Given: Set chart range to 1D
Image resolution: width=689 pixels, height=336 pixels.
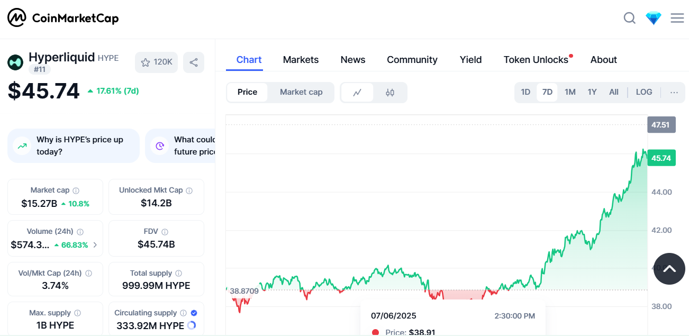Looking at the screenshot, I should click(x=525, y=92).
